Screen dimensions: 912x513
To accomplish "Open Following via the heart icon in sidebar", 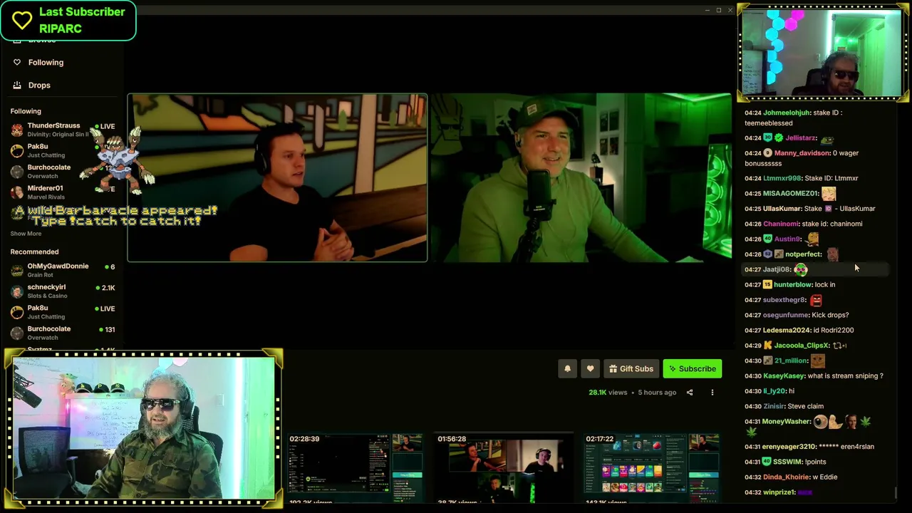I will 17,63.
